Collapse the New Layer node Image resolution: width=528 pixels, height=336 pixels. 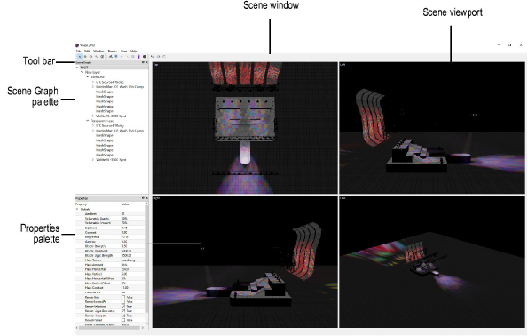coord(82,72)
